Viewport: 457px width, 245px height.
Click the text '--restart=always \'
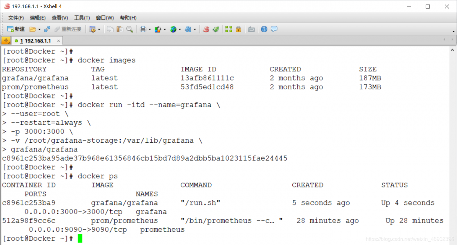51,123
